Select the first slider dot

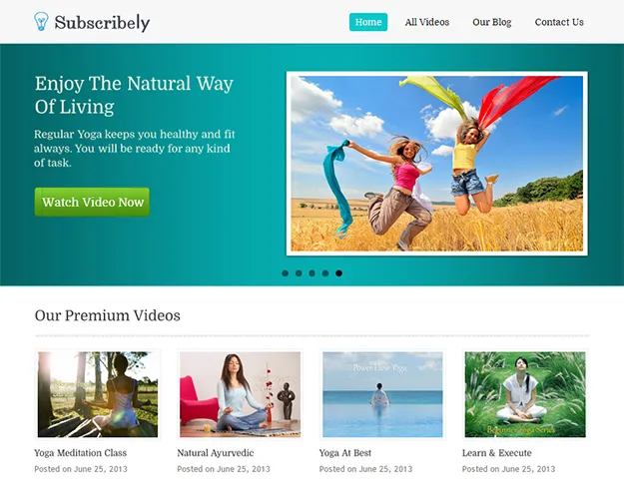pyautogui.click(x=285, y=273)
